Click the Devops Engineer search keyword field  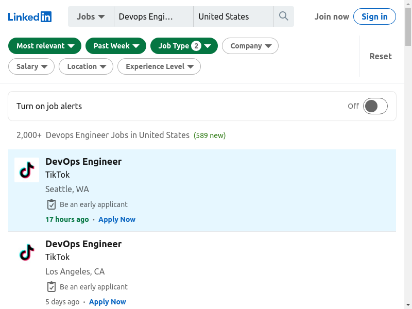[x=153, y=16]
